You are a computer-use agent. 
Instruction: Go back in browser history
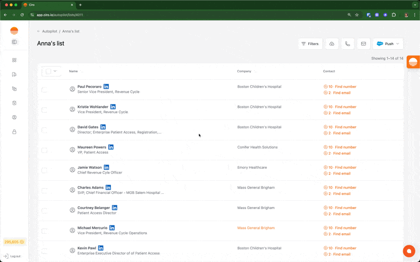coord(5,15)
